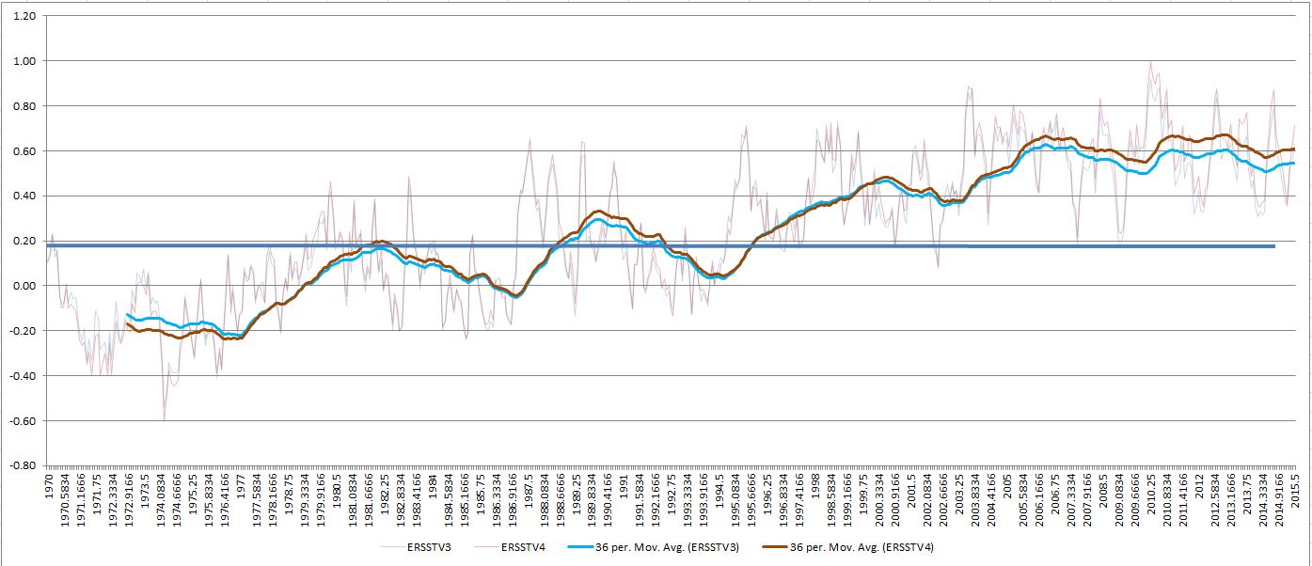Screen dimensions: 1312x566
Task: Click the 2008.5 x-axis label
Action: point(1103,490)
